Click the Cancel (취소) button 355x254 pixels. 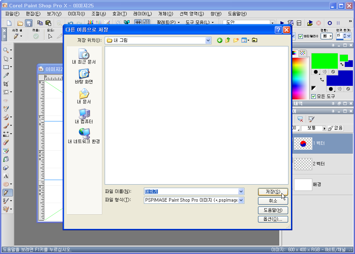coord(273,201)
